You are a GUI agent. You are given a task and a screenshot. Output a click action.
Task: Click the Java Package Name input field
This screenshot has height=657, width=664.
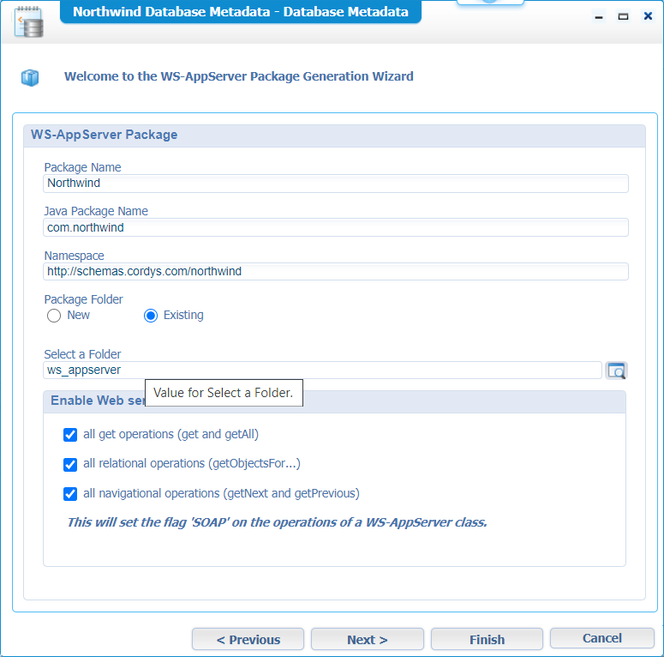(335, 227)
